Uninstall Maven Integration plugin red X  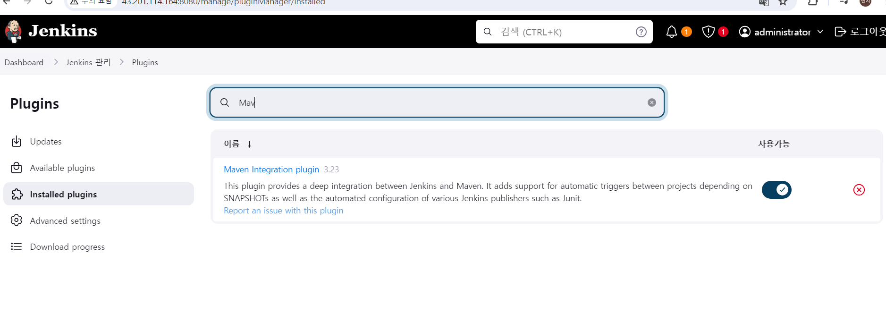859,190
